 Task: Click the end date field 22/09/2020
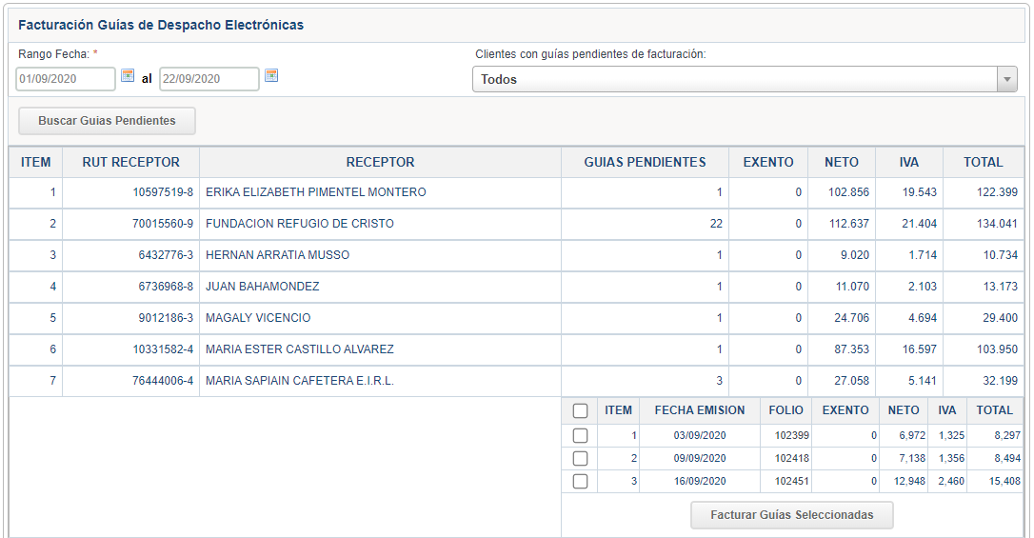[x=209, y=79]
